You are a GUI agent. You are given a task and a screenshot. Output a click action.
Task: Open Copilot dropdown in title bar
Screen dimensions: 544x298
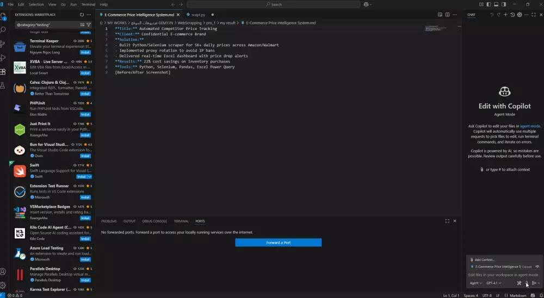368,4
